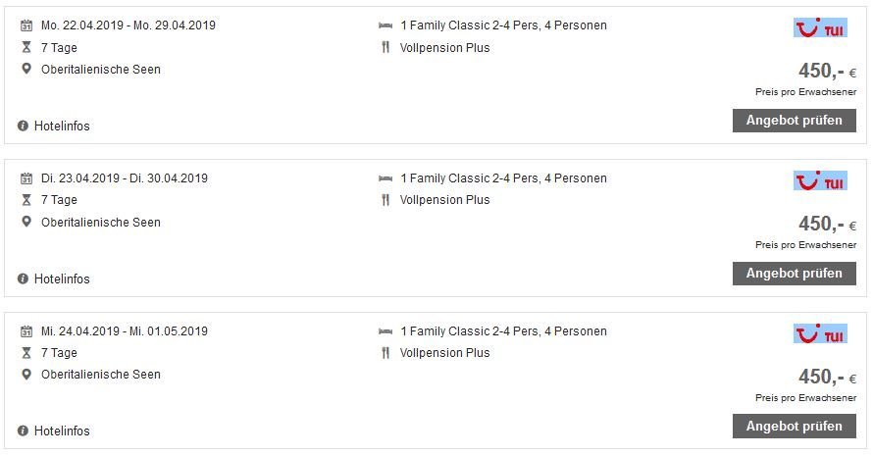The image size is (873, 456).
Task: Click Vollpension Plus in the third offer
Action: click(445, 353)
